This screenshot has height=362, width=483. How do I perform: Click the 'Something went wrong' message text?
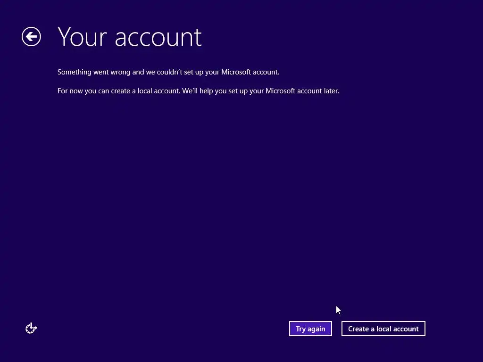[168, 72]
